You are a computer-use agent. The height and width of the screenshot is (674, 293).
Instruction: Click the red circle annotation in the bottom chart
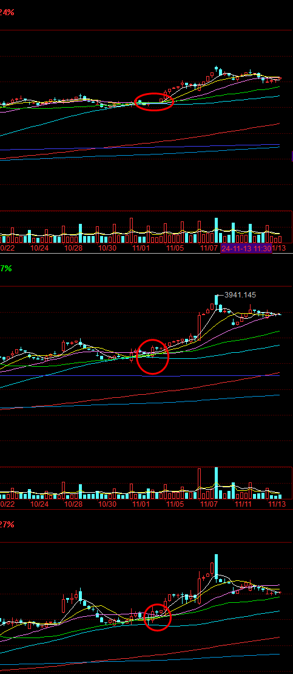tap(157, 616)
